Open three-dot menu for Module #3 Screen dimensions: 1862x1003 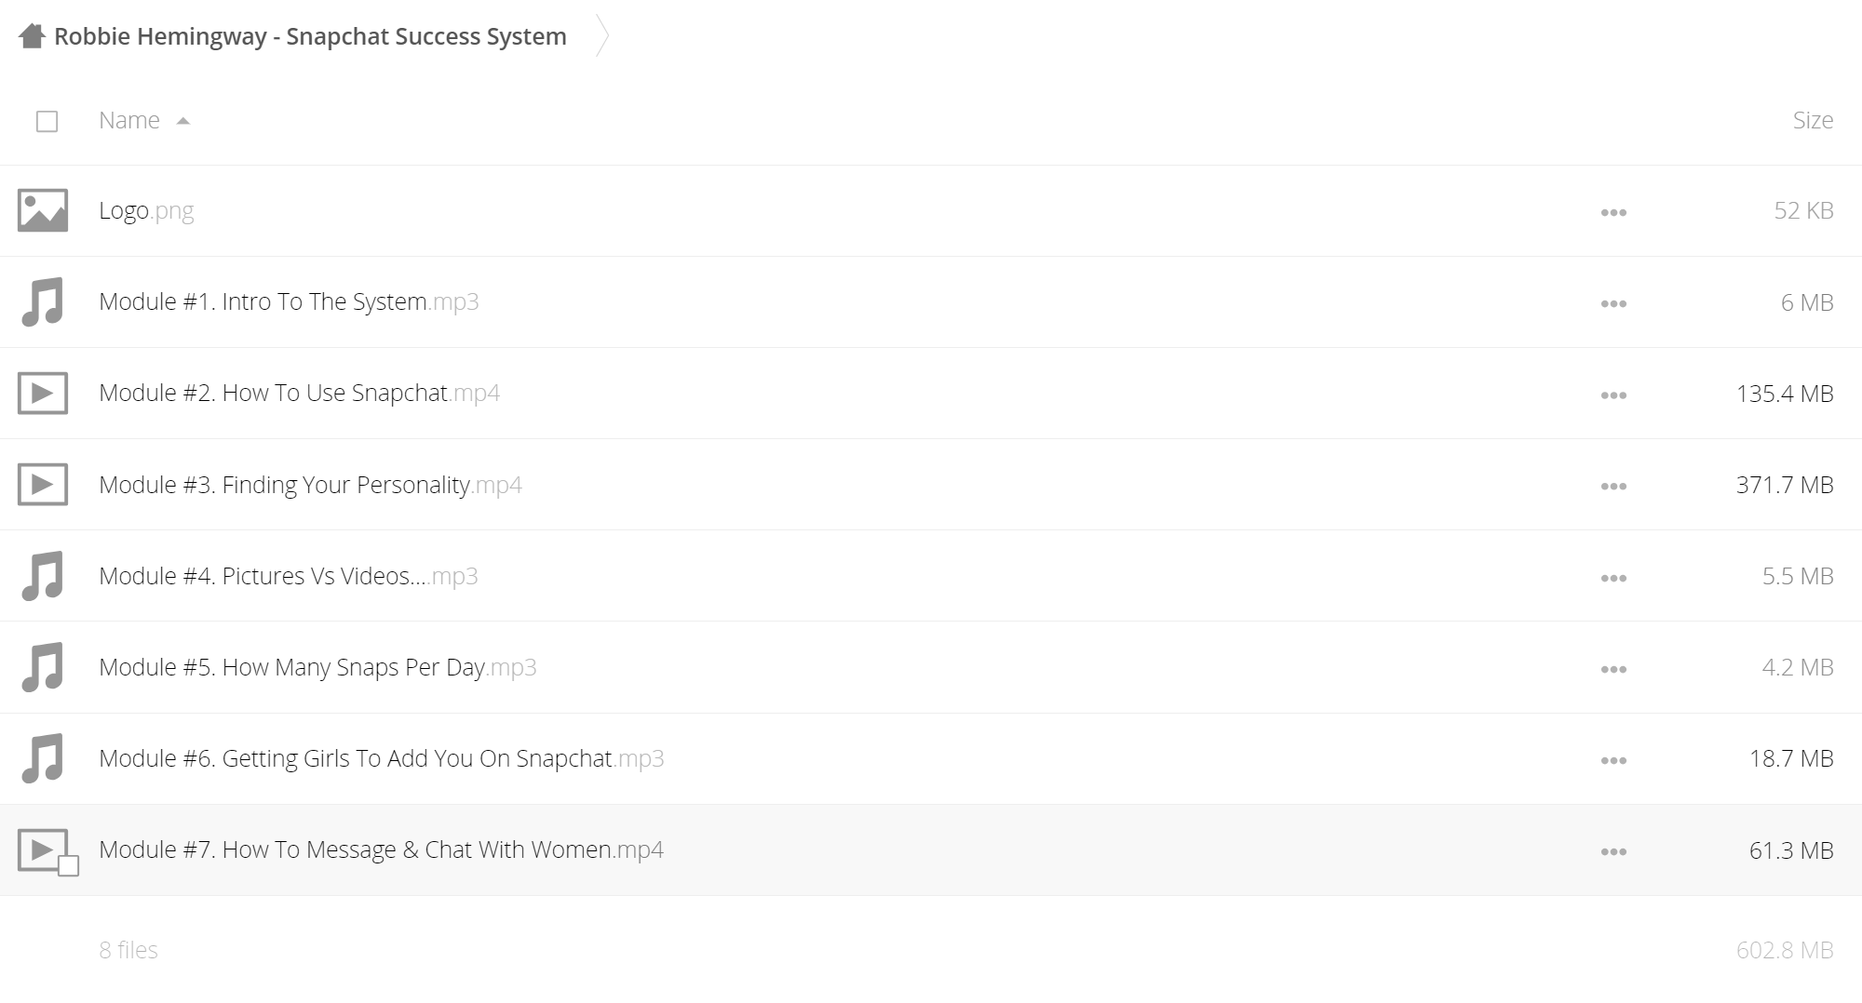tap(1613, 487)
